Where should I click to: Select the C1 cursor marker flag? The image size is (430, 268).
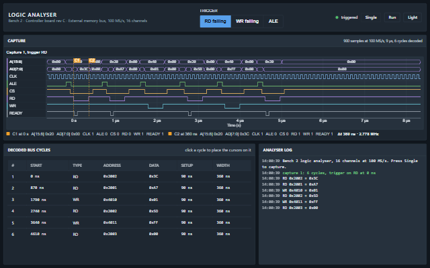click(77, 60)
